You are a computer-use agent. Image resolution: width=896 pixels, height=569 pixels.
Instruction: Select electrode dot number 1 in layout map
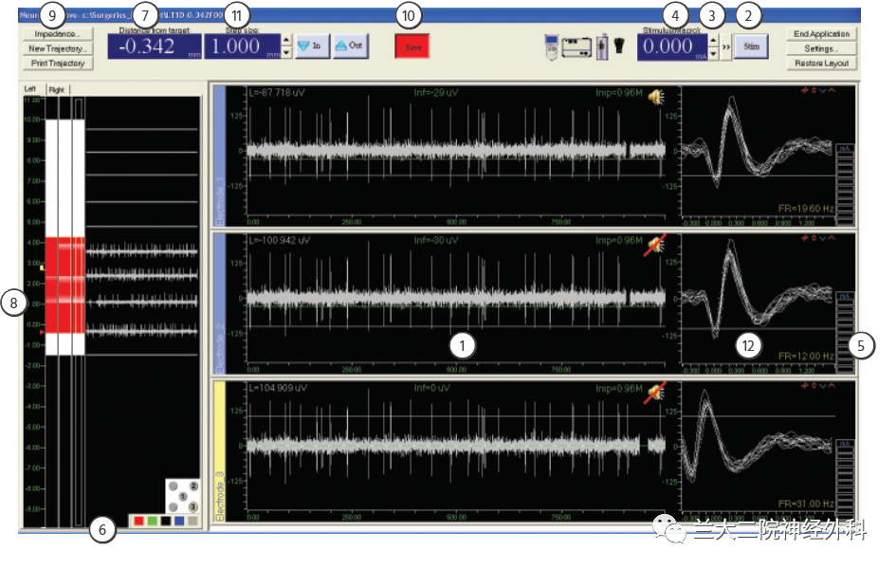(183, 496)
